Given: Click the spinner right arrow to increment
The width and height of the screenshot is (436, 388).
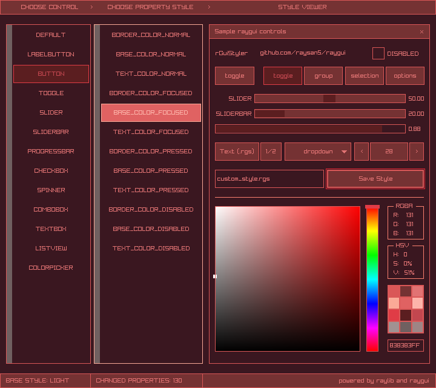Looking at the screenshot, I should coord(417,152).
